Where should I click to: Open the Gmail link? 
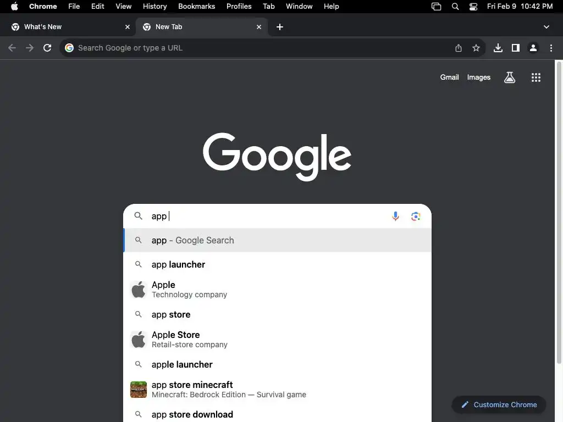point(449,77)
